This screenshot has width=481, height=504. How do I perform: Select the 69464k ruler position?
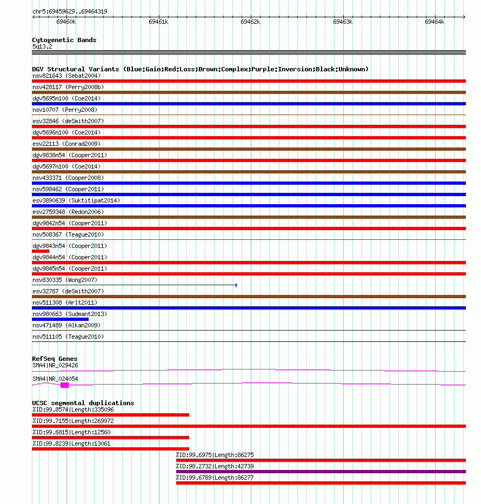coord(435,22)
